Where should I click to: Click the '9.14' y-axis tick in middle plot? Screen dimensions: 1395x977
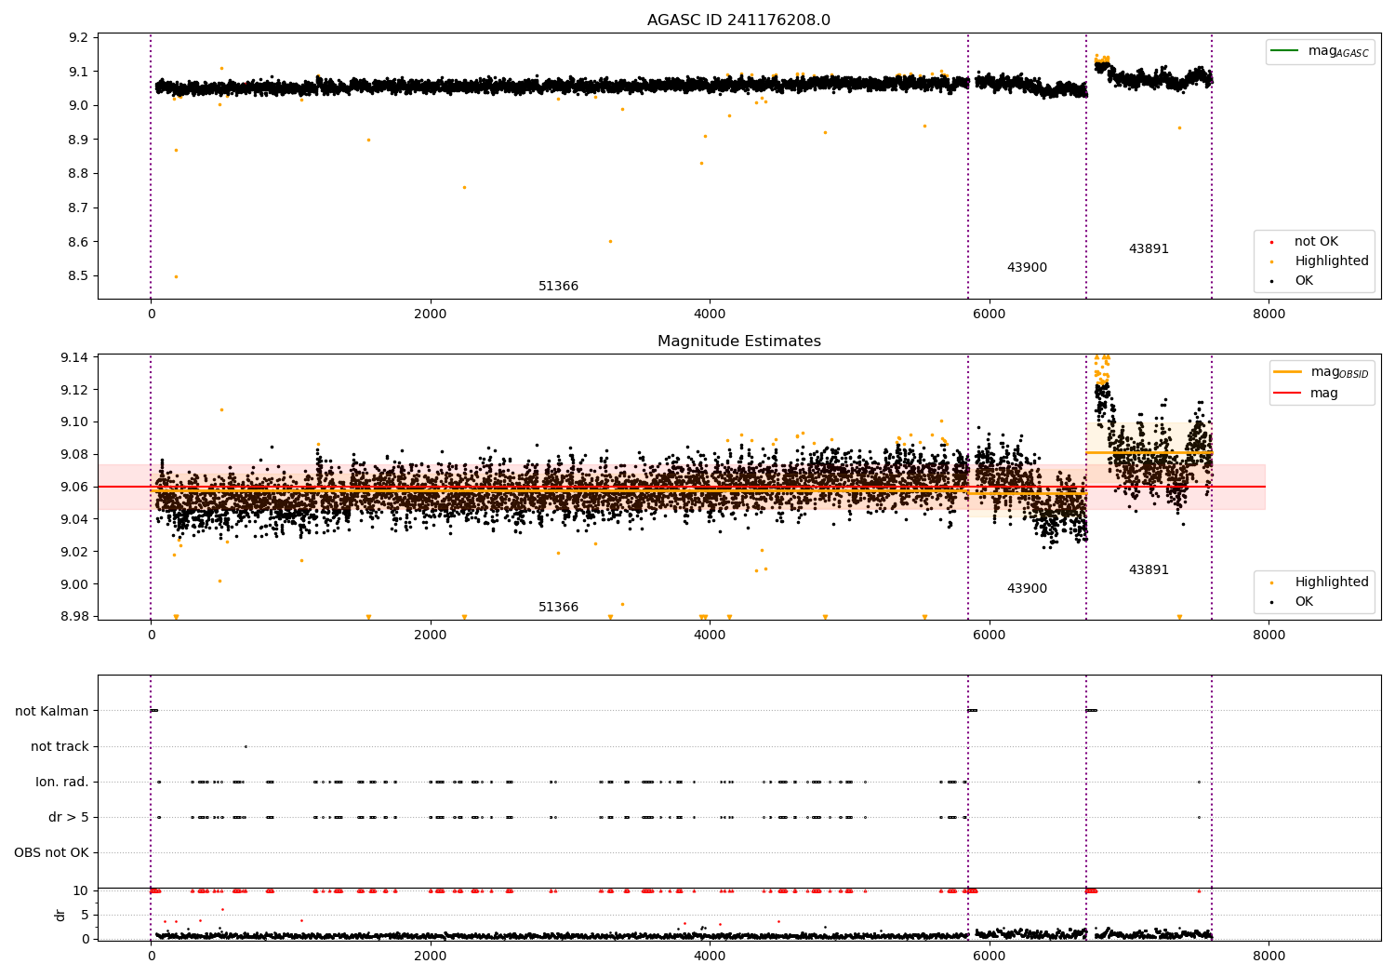coord(75,357)
